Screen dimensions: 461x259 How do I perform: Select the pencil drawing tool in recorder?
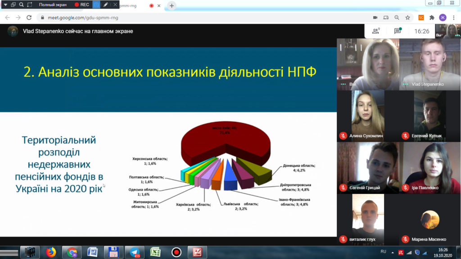(x=106, y=4)
